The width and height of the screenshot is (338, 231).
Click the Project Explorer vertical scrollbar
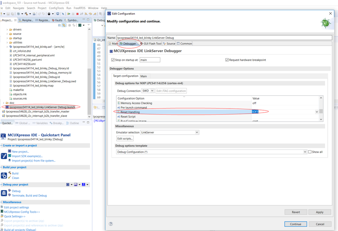click(x=89, y=91)
